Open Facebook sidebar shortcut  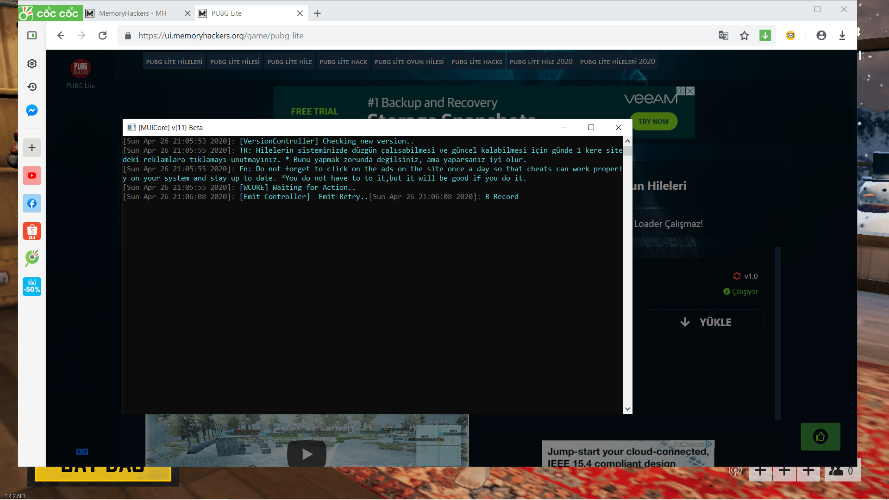(x=32, y=203)
